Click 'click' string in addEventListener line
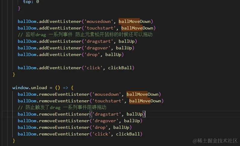The height and width of the screenshot is (146, 240). tap(93, 68)
